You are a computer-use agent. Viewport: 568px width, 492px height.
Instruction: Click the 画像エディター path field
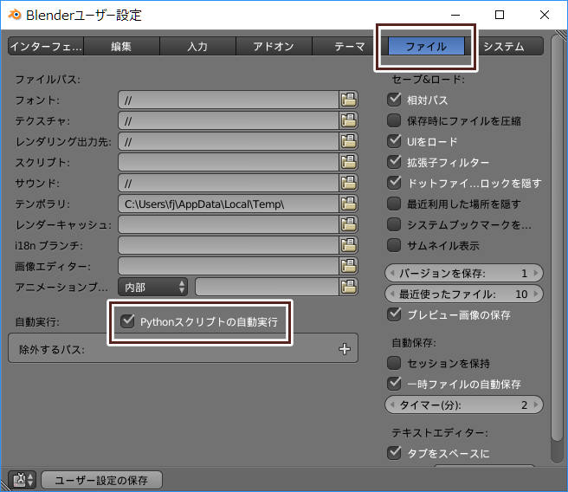[229, 266]
